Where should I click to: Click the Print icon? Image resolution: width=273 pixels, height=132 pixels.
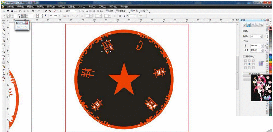[x=16, y=11]
